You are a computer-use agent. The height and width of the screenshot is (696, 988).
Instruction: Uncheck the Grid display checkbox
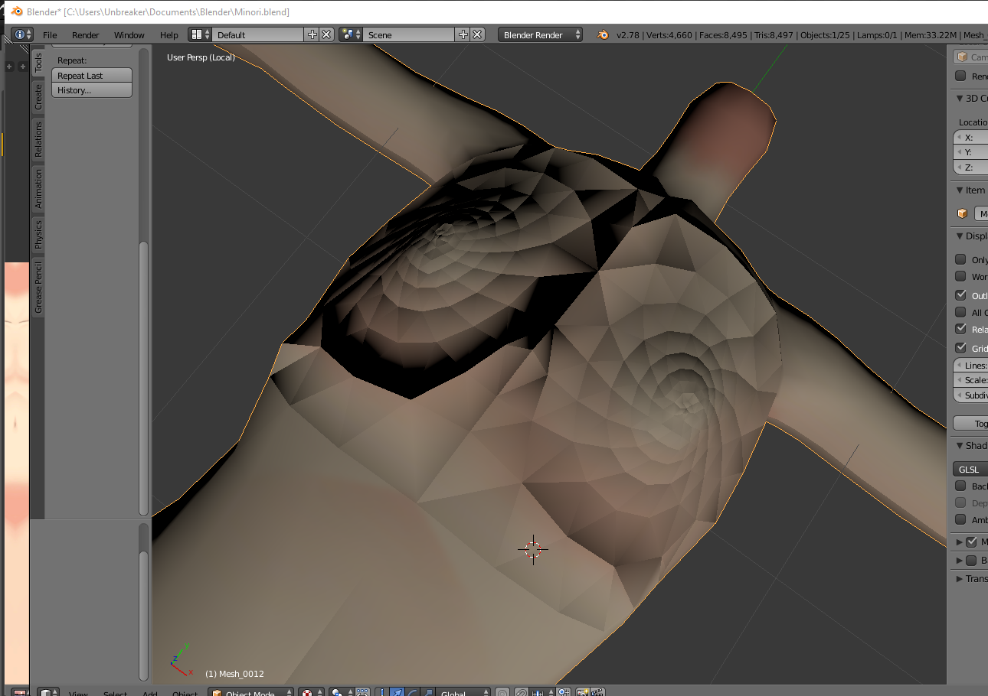tap(960, 347)
